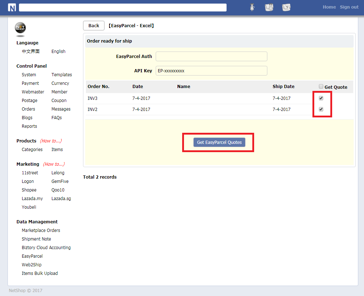This screenshot has width=364, height=296.
Task: Click the Name column header
Action: coord(184,86)
